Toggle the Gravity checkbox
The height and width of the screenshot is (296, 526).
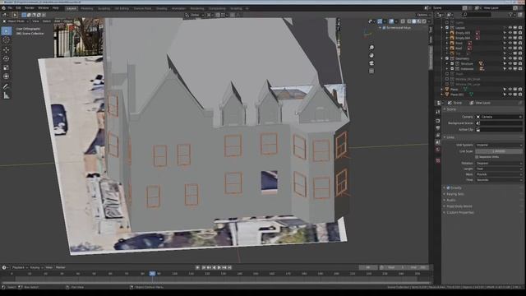pos(448,188)
